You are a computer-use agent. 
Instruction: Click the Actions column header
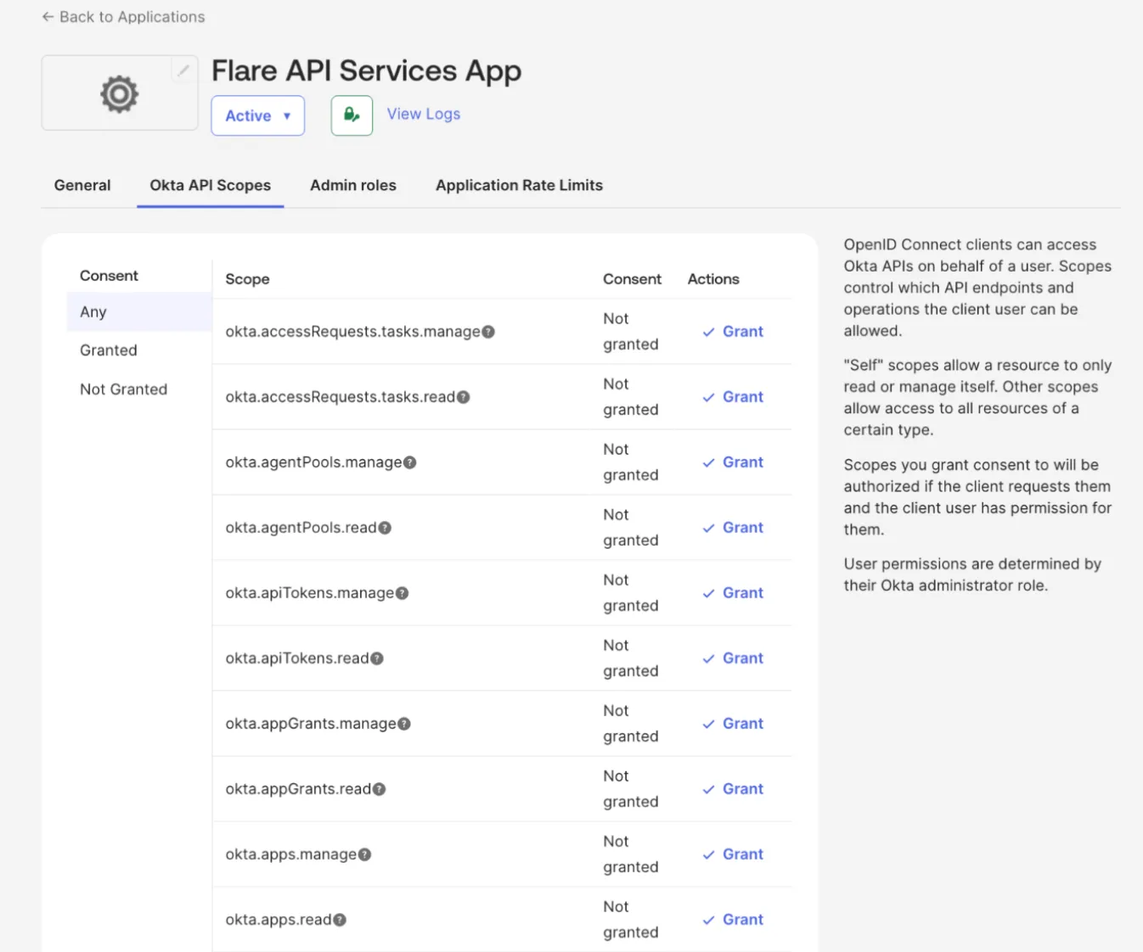pyautogui.click(x=713, y=279)
